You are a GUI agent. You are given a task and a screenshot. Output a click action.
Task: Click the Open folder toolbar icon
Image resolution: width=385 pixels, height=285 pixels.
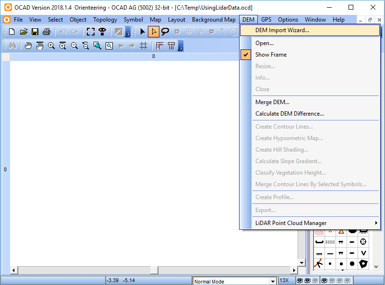(x=24, y=32)
